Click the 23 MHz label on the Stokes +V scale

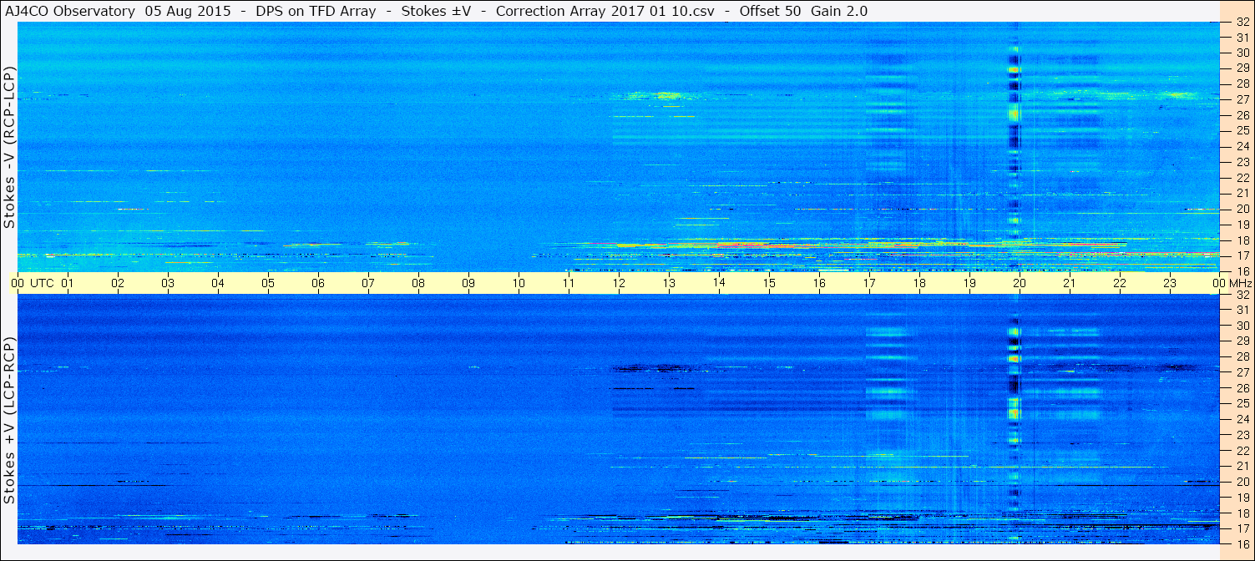point(1242,435)
